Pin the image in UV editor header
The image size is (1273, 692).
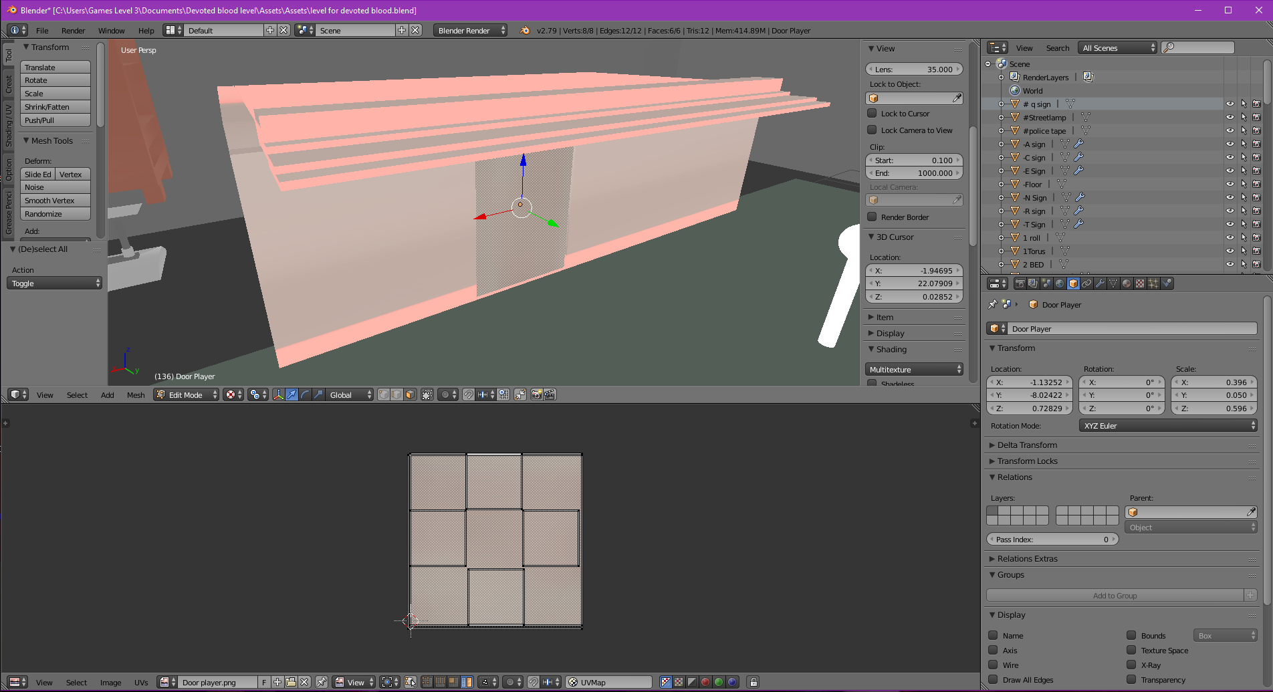pyautogui.click(x=322, y=682)
